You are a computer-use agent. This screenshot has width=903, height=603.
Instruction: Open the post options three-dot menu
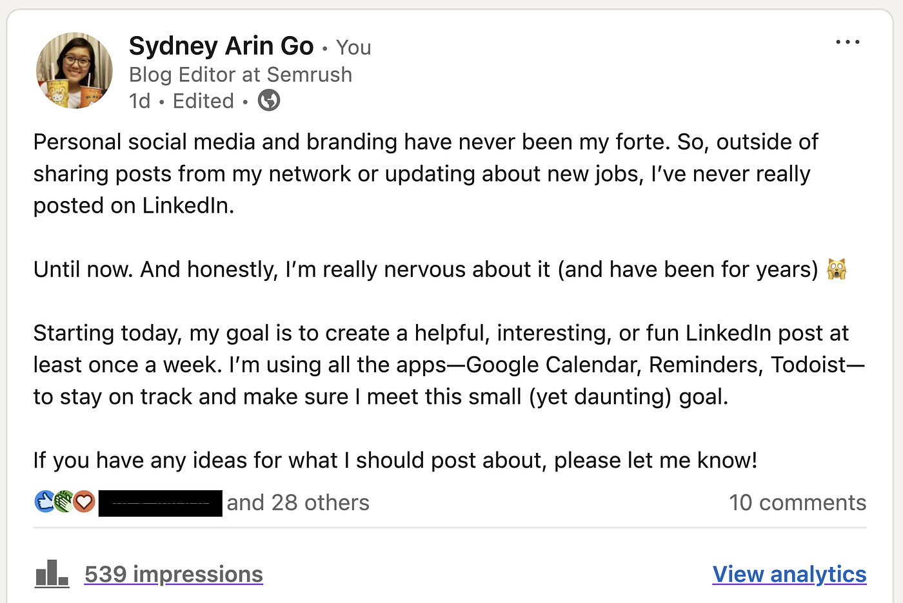point(847,41)
